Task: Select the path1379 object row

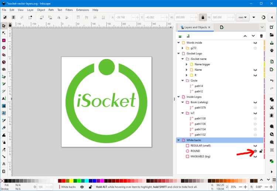Action: tap(220, 108)
